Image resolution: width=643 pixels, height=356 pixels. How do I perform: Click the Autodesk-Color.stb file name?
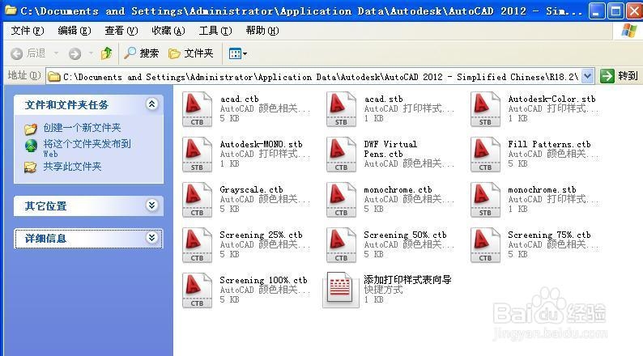click(551, 100)
